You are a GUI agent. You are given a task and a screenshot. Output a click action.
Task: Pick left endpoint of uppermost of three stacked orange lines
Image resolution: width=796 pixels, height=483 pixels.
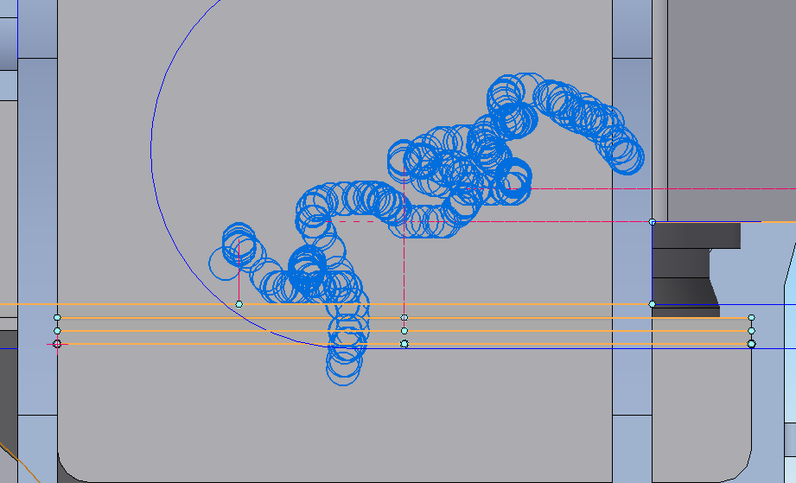[57, 318]
